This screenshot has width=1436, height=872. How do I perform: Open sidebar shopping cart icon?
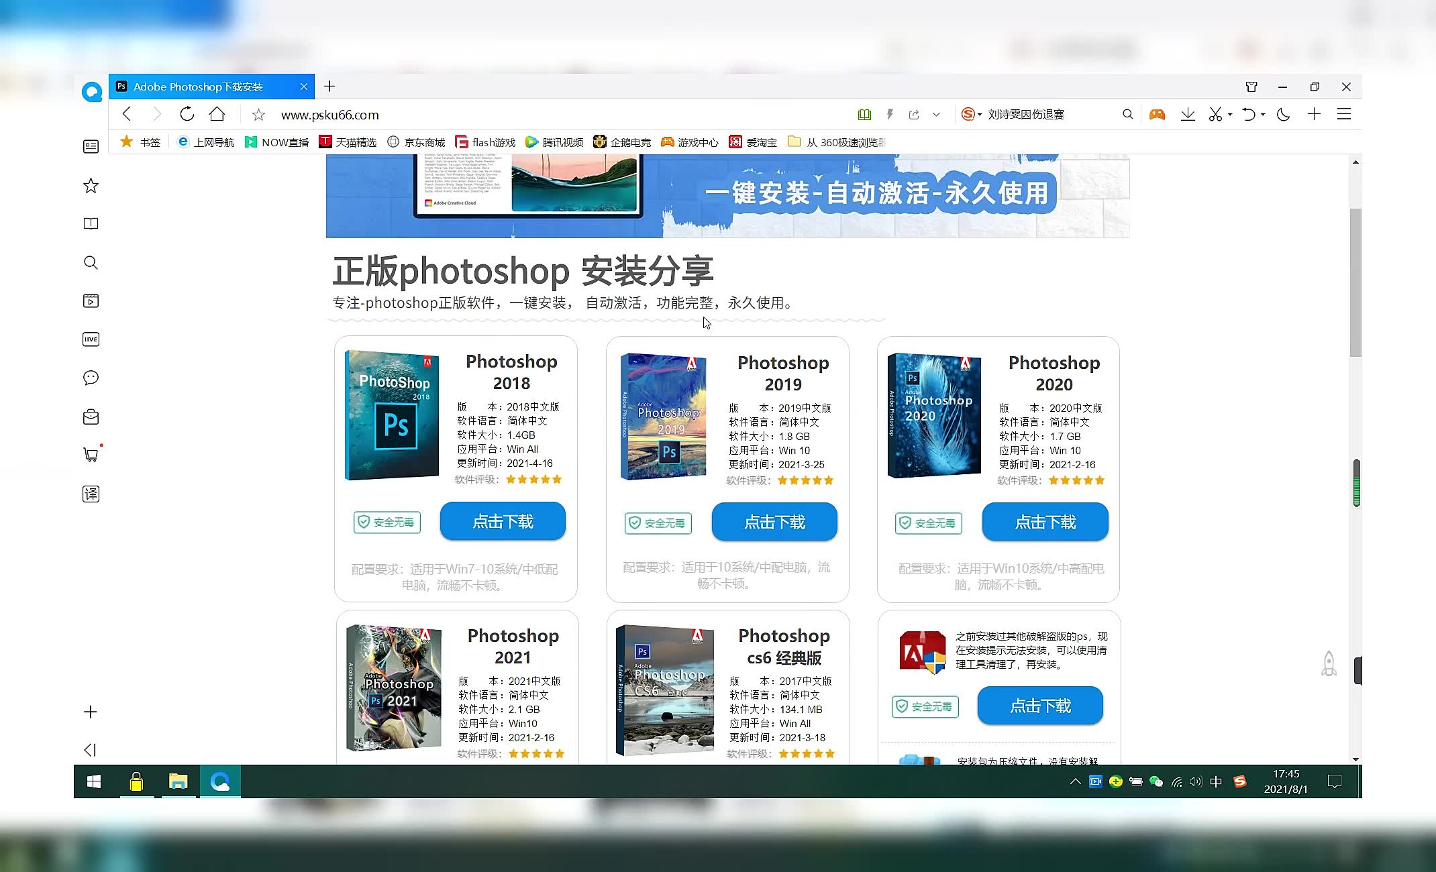(x=91, y=455)
